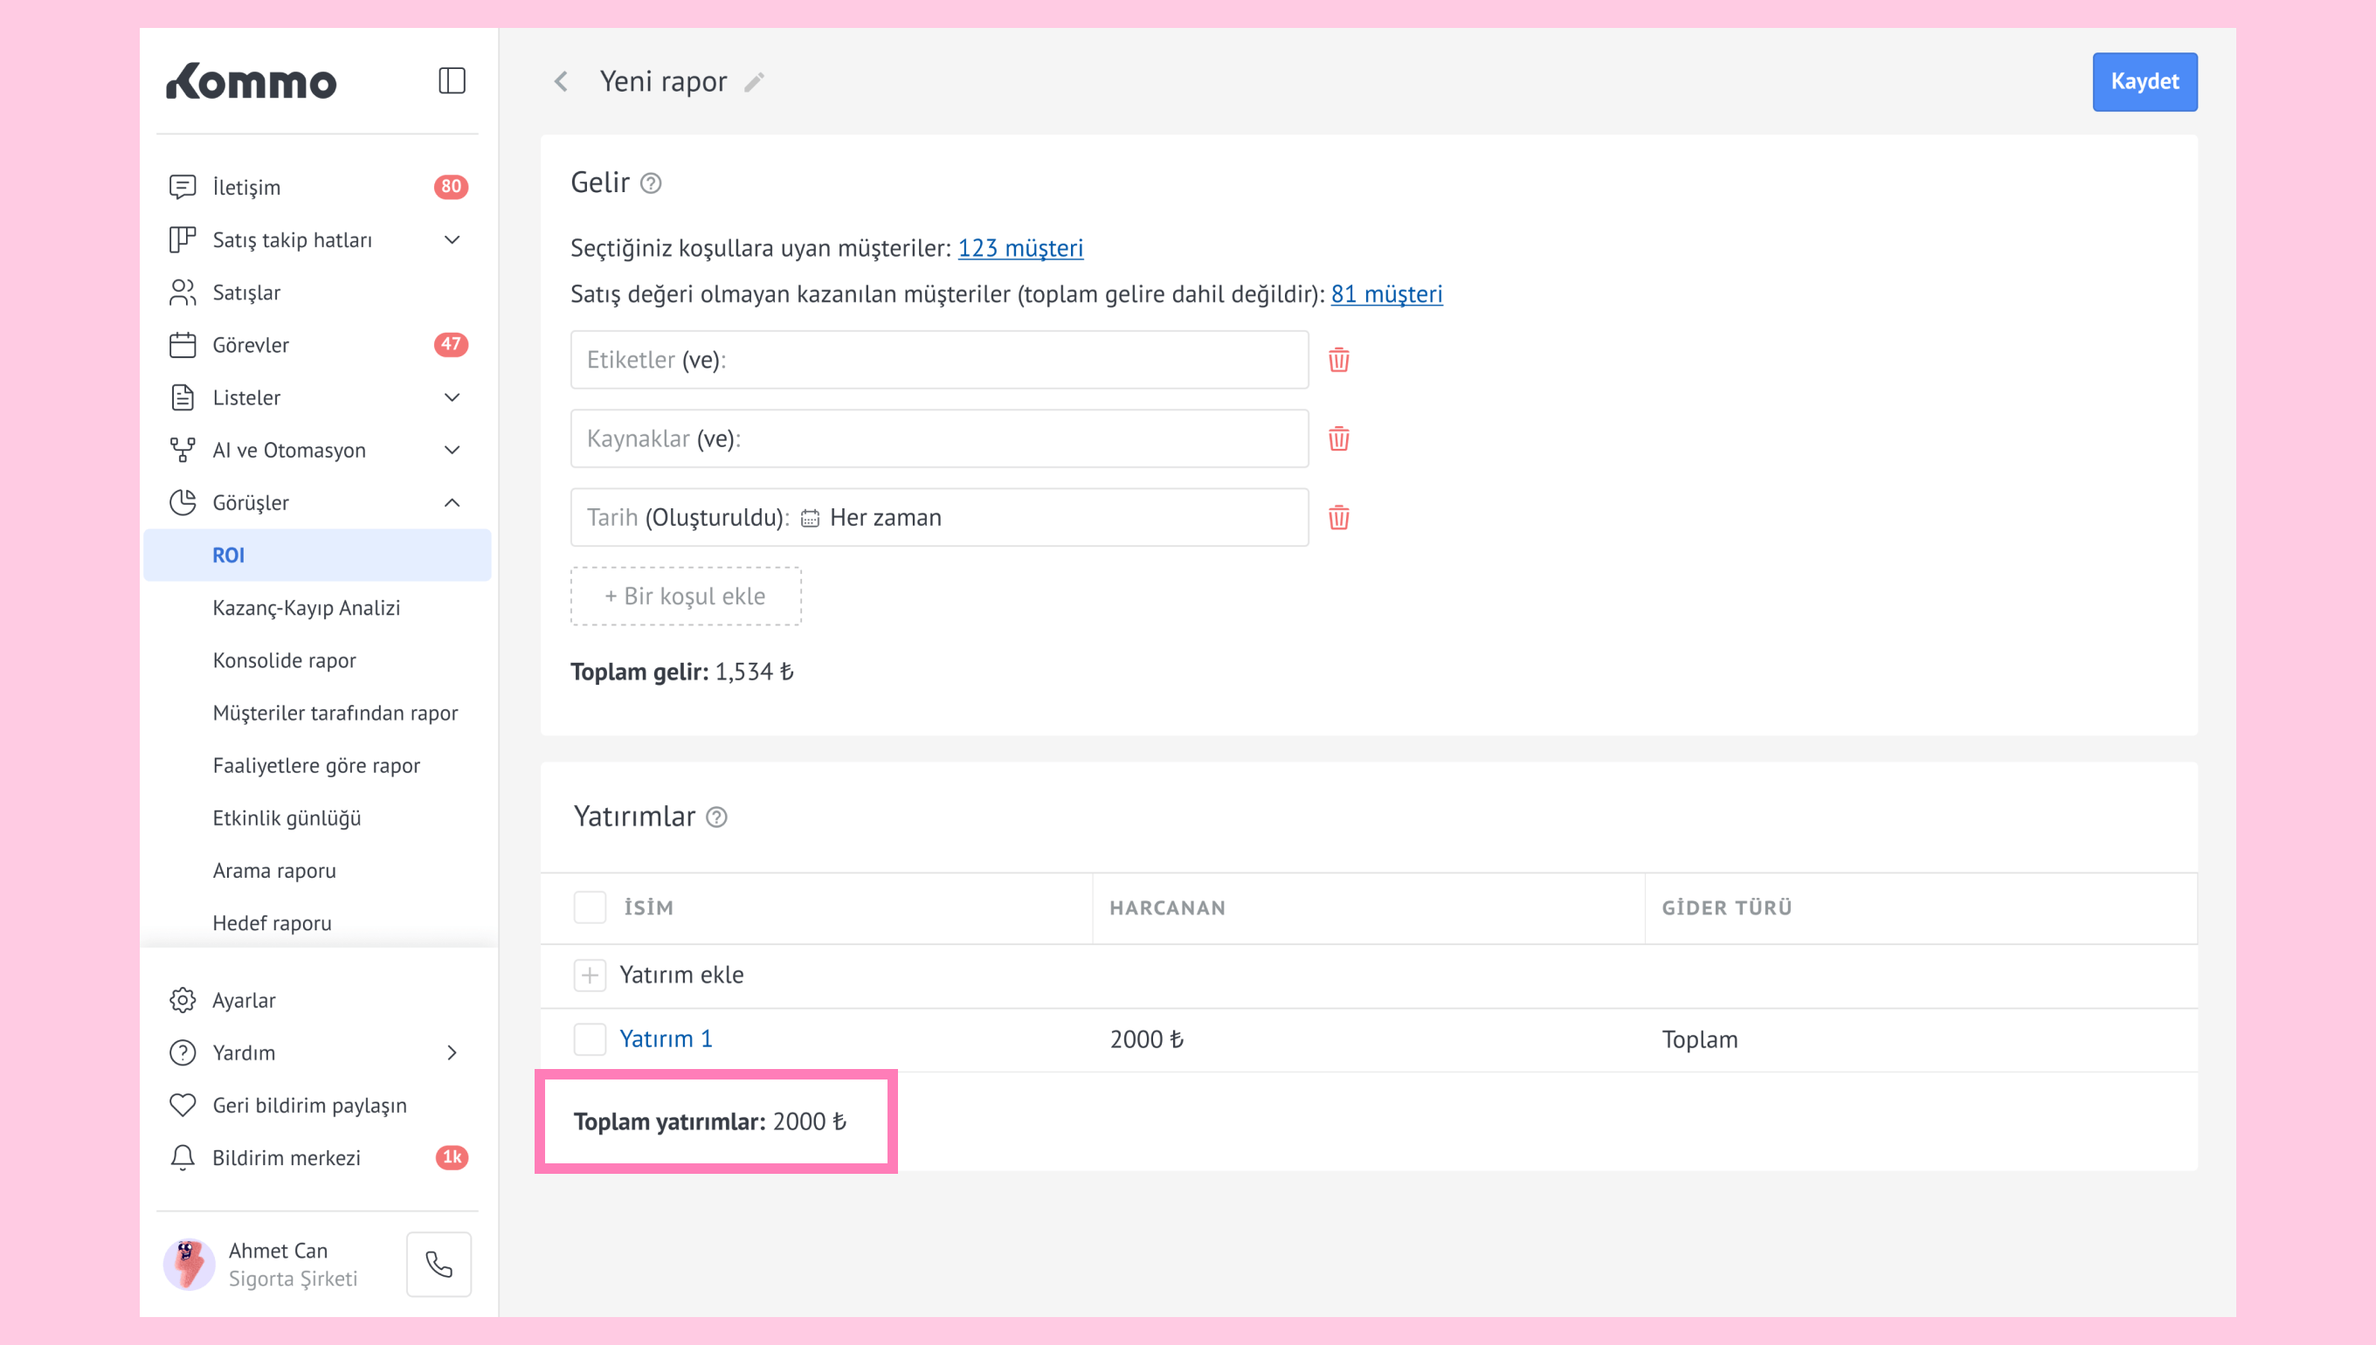Expand the Listeler section chevron

pyautogui.click(x=452, y=397)
